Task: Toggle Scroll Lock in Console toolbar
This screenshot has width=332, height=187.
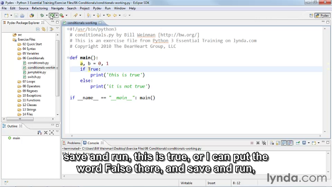Action: (278, 143)
